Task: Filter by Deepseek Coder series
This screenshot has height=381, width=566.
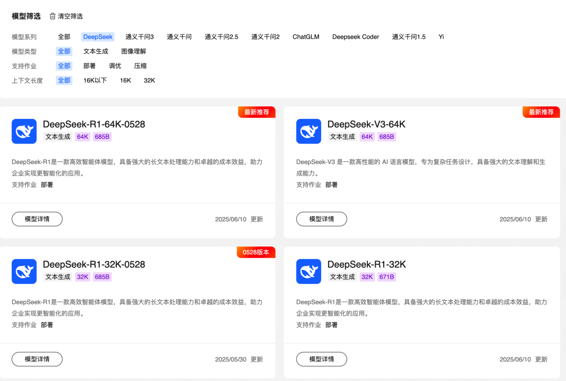Action: [x=355, y=37]
